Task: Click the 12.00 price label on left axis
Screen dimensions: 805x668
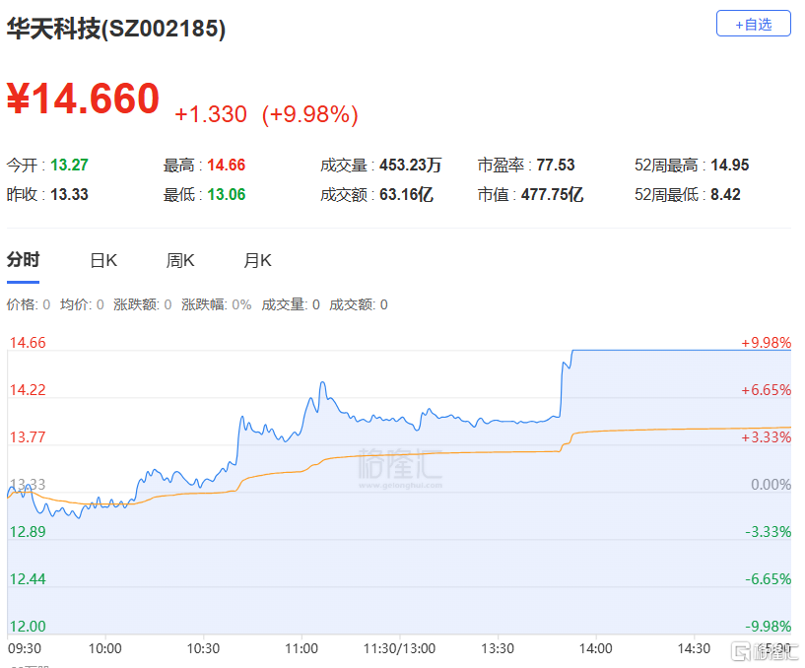Action: 28,626
